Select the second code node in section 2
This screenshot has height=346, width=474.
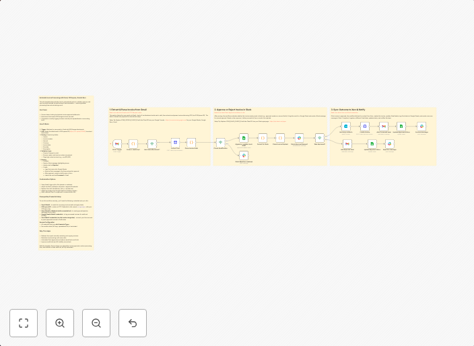tap(280, 138)
